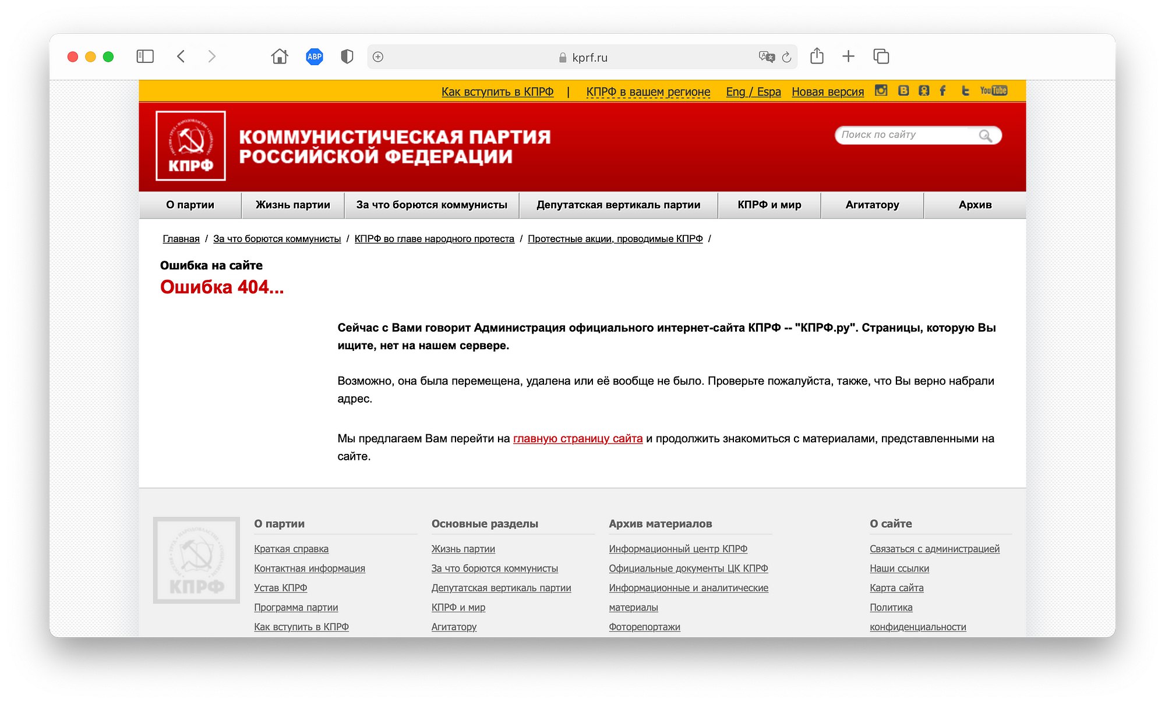This screenshot has height=703, width=1165.
Task: Toggle the Safari sidebar
Action: click(x=145, y=56)
